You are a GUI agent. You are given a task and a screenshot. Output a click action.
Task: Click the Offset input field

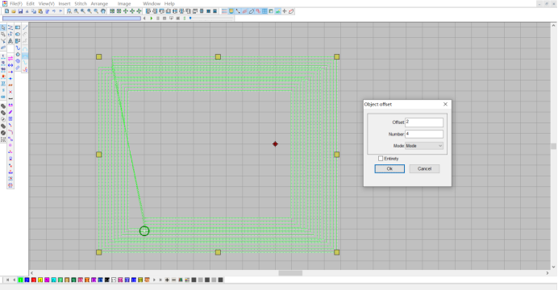point(424,122)
